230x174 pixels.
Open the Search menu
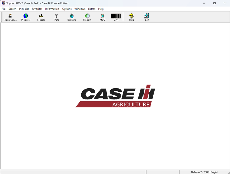coord(12,9)
